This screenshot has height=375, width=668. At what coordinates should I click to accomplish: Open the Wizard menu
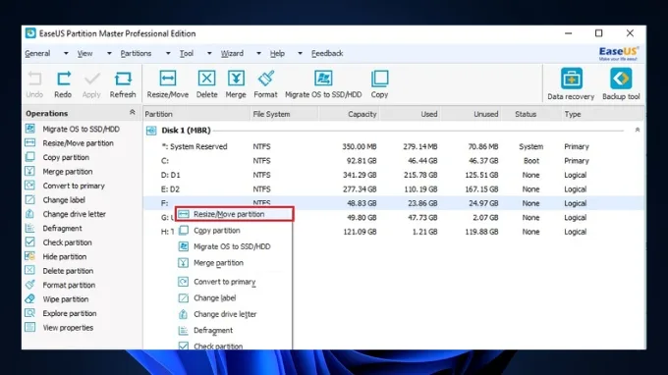point(232,54)
